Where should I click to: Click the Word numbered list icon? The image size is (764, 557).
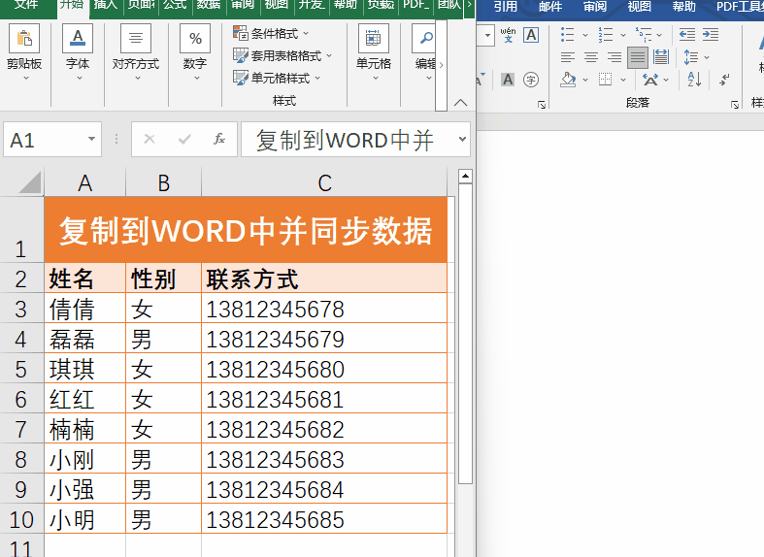click(606, 35)
